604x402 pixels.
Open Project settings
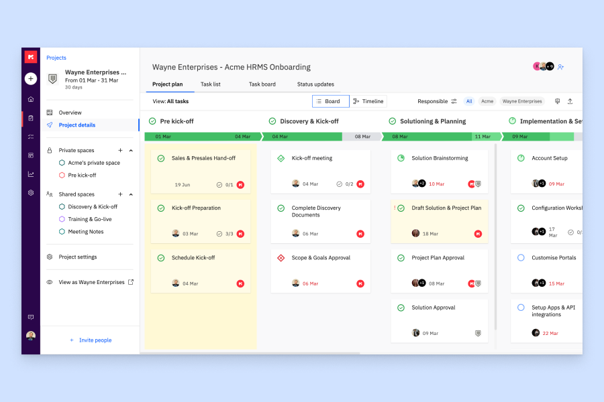point(77,257)
